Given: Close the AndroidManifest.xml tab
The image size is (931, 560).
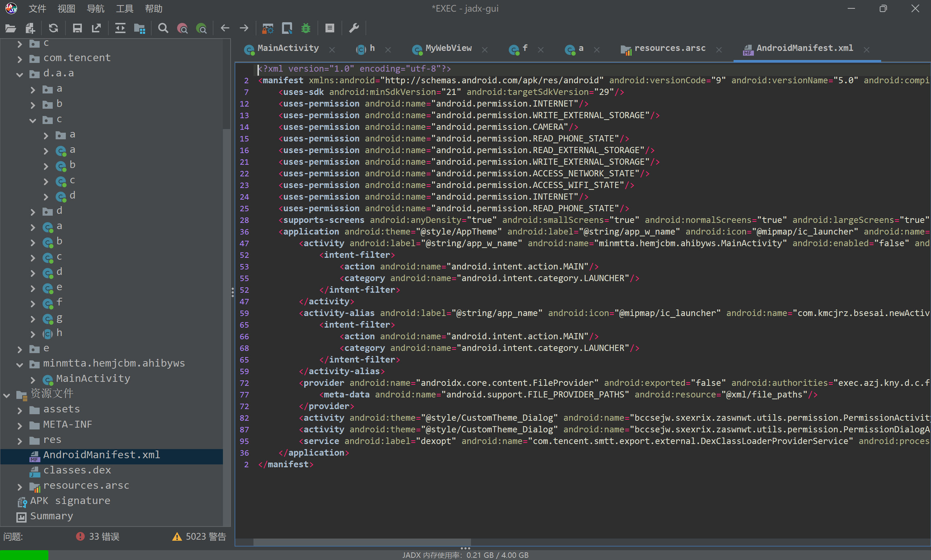Looking at the screenshot, I should click(x=867, y=50).
